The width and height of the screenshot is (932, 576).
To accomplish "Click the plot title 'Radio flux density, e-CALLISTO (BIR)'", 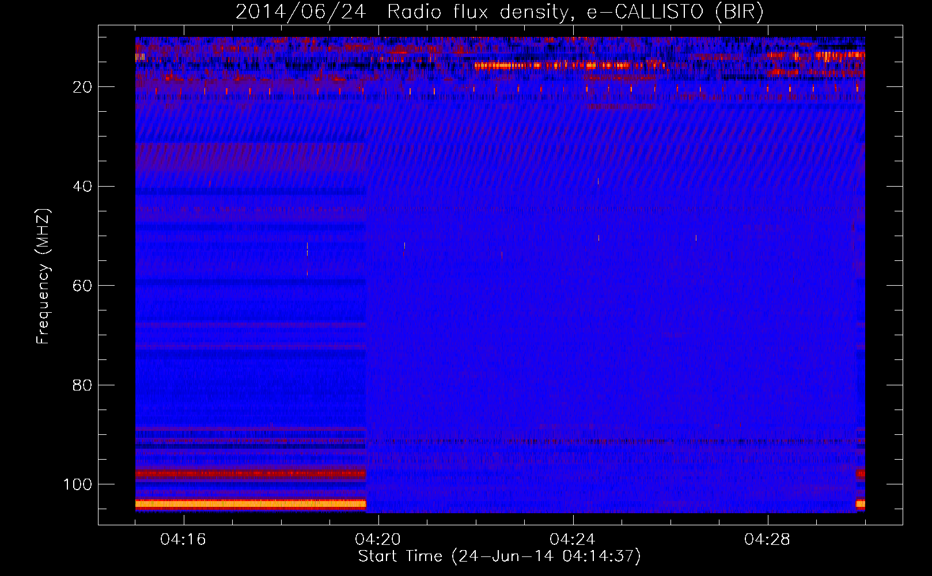I will [575, 12].
